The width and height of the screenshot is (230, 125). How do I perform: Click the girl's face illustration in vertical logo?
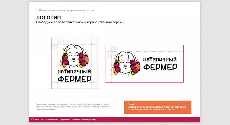(74, 56)
